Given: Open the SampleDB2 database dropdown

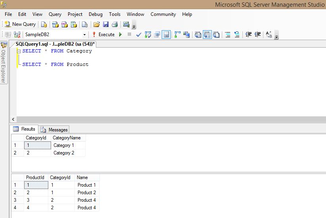Looking at the screenshot, I should tap(84, 35).
